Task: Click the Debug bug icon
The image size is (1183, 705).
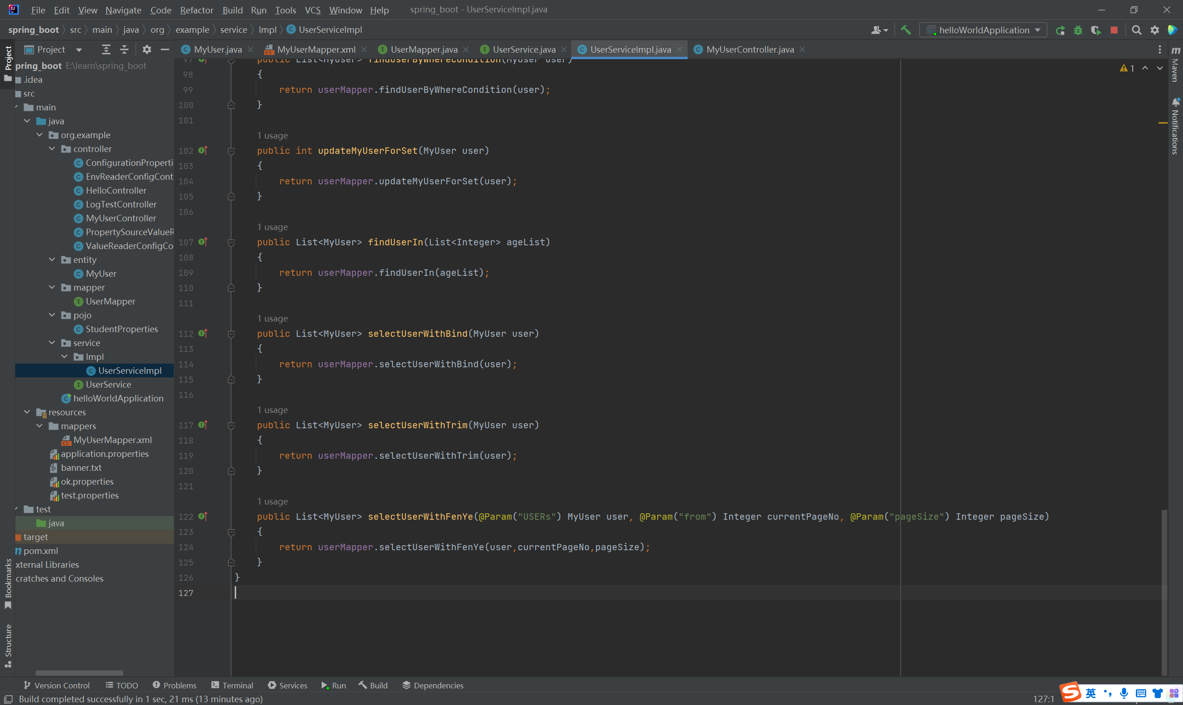Action: (1078, 30)
